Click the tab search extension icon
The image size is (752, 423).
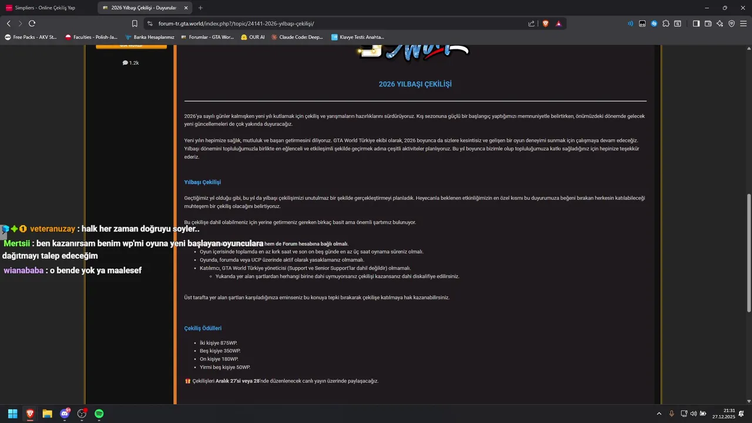677,23
